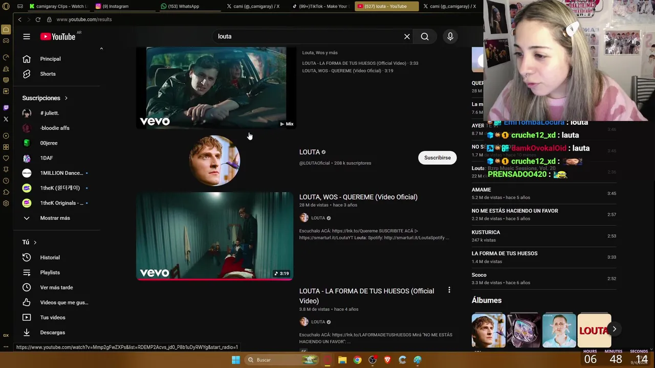Open options menu for LA FORMA DE TUS HUESOS
The width and height of the screenshot is (655, 368).
pos(449,290)
